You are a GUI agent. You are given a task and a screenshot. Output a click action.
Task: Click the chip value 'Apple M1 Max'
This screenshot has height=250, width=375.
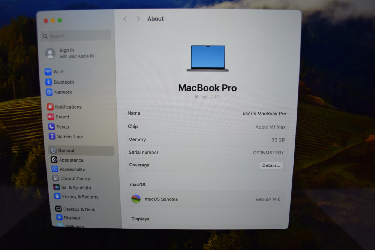coord(270,127)
